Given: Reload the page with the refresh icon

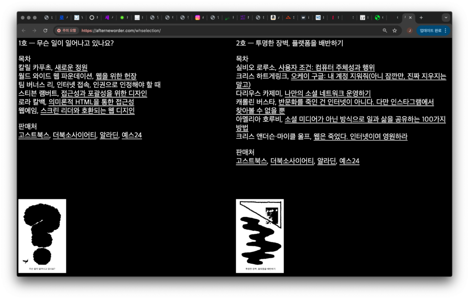Looking at the screenshot, I should (x=45, y=31).
